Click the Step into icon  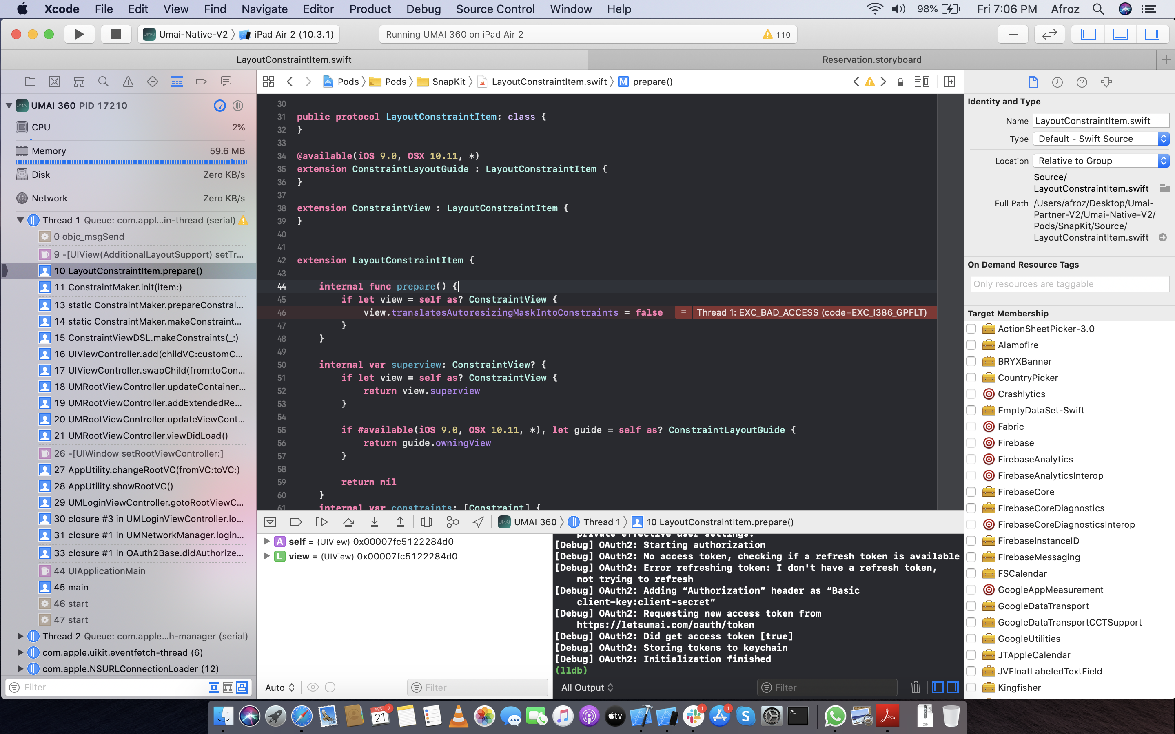375,522
